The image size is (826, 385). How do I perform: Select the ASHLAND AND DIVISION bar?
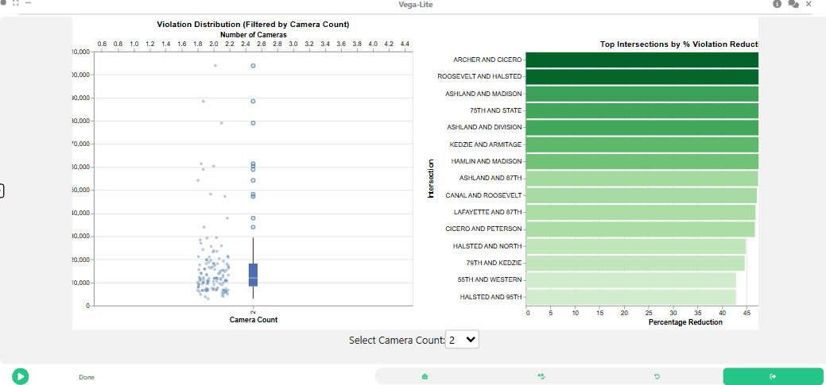click(642, 127)
